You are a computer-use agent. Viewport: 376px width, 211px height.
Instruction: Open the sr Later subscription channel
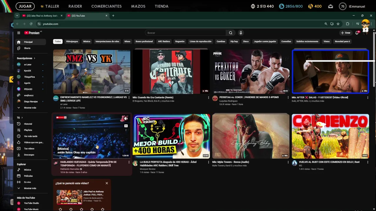[31, 64]
